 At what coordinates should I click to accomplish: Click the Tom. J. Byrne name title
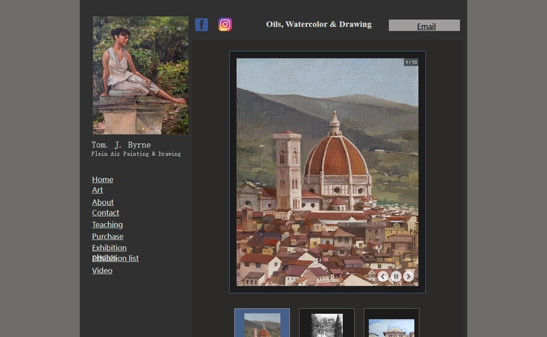(121, 145)
